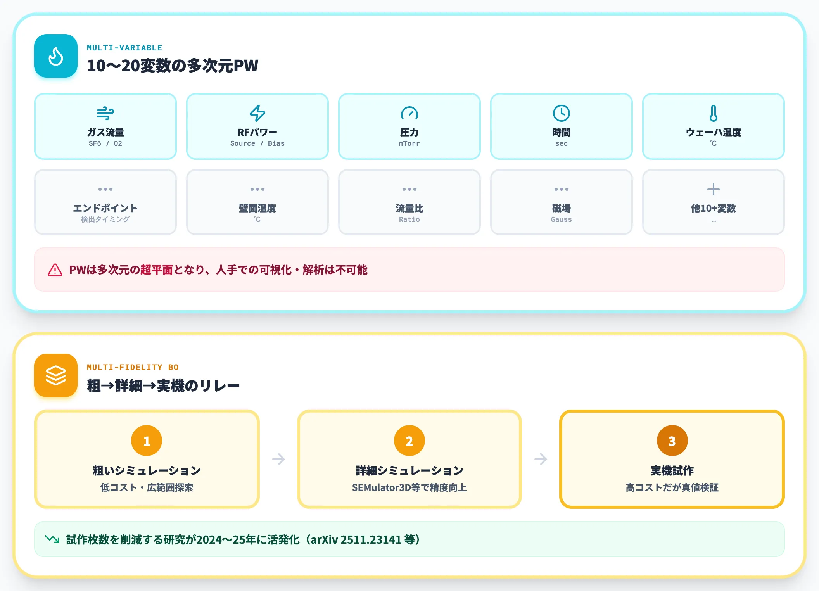The width and height of the screenshot is (819, 591).
Task: Select the 時間 sec card
Action: click(561, 126)
